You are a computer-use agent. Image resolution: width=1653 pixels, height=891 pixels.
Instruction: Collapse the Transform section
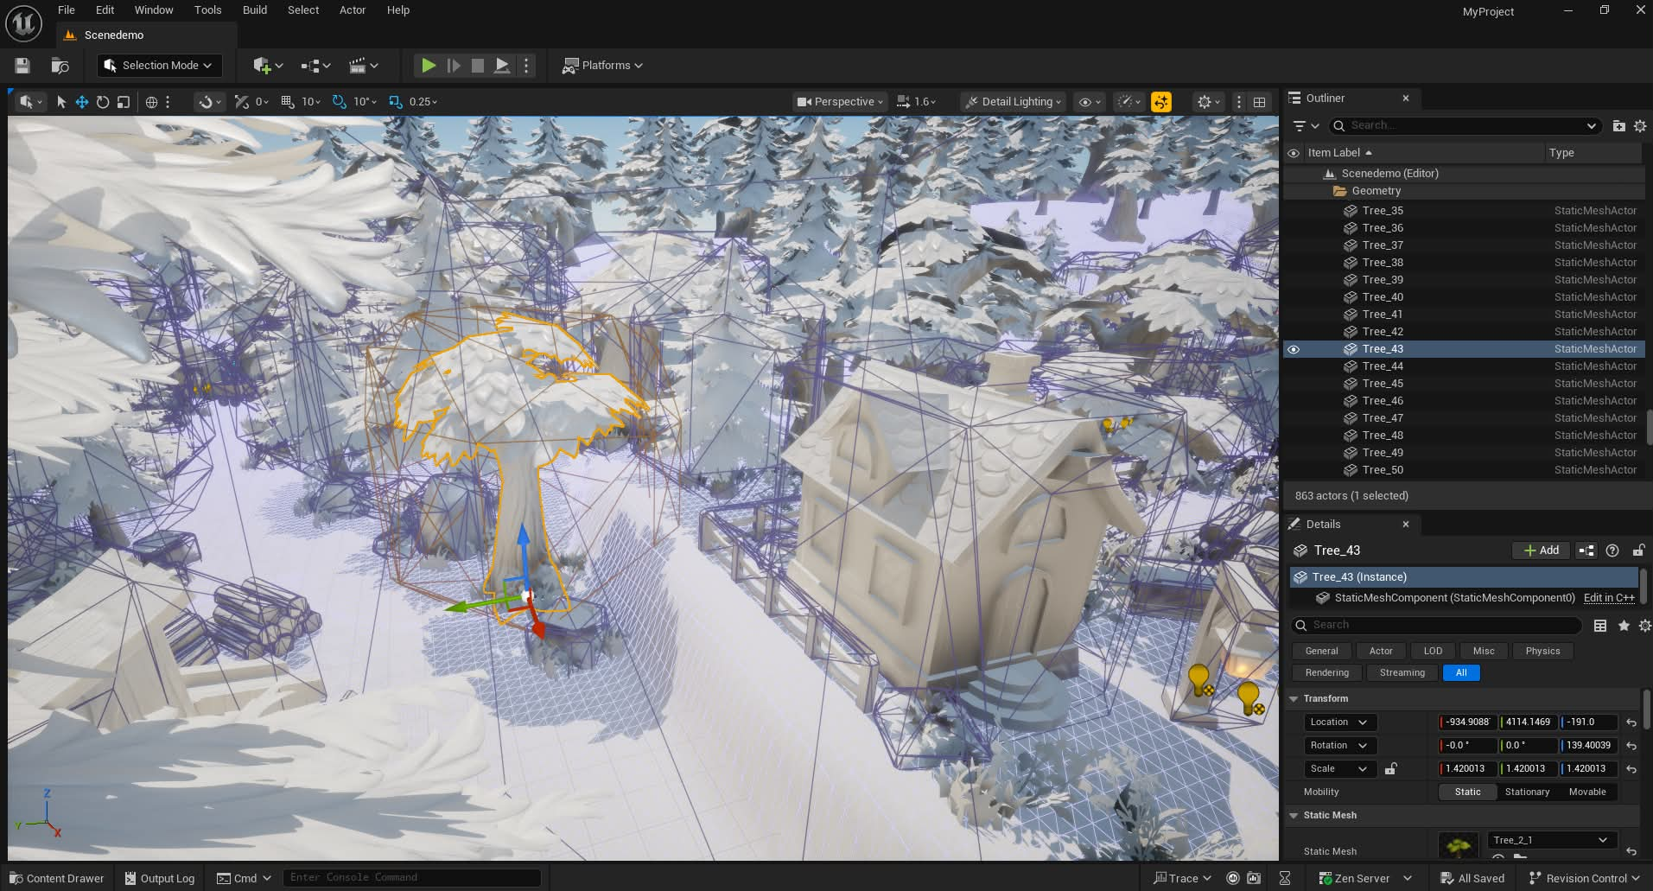[x=1294, y=698]
